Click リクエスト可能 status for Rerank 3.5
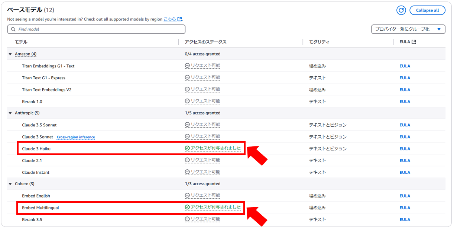This screenshot has height=229, width=454. pos(205,219)
